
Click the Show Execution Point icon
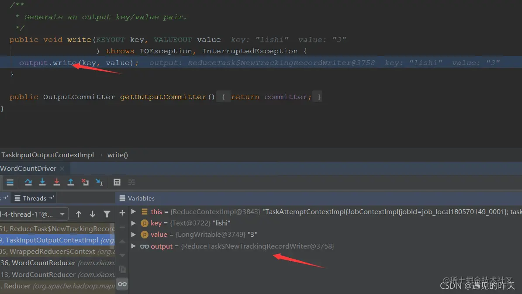[x=10, y=182]
